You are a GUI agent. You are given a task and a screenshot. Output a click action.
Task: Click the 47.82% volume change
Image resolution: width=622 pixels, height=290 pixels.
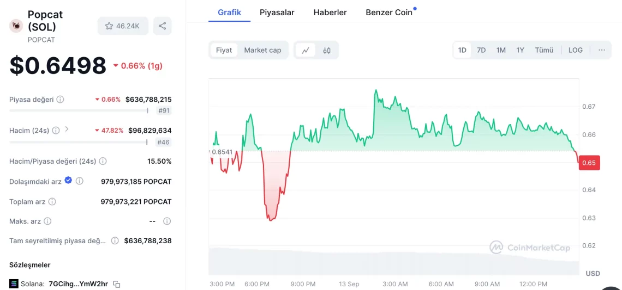point(109,130)
